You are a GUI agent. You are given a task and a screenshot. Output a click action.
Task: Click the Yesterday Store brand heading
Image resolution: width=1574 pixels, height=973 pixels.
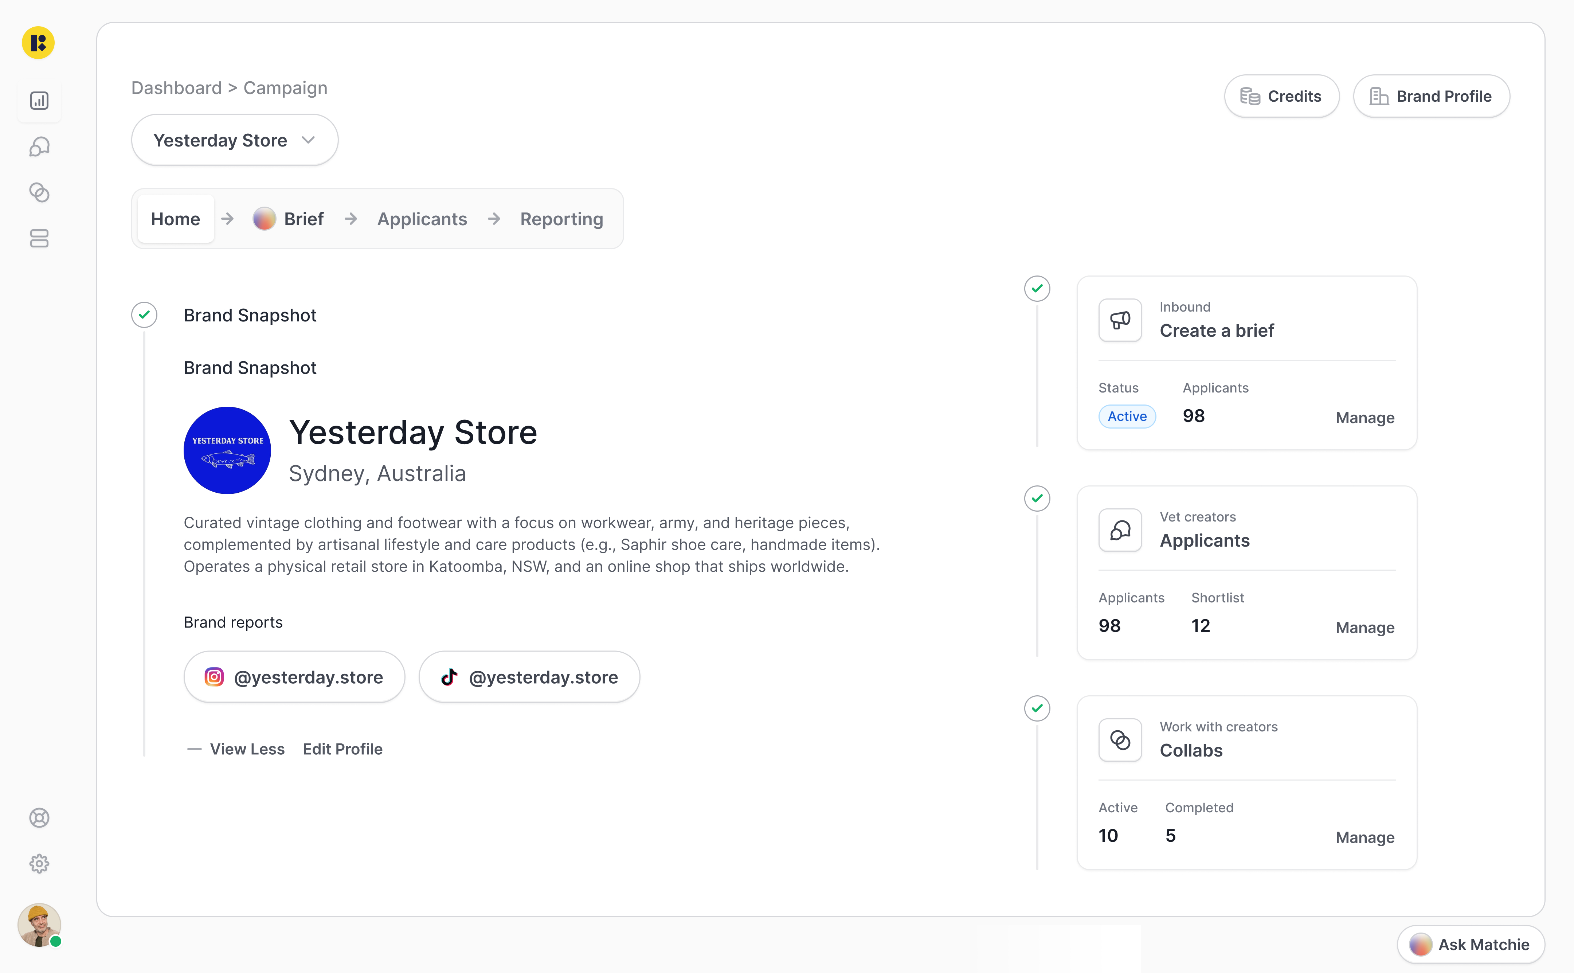(x=413, y=432)
